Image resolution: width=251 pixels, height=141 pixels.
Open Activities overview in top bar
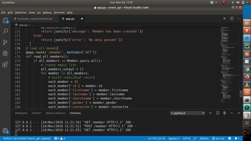[x=8, y=2]
